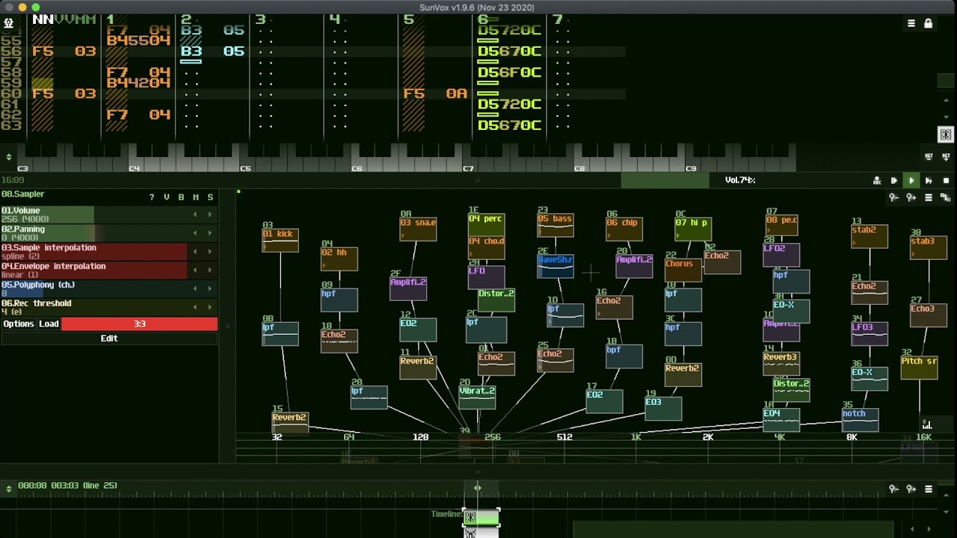This screenshot has height=538, width=957.
Task: Zoom out the timeline
Action: [893, 489]
